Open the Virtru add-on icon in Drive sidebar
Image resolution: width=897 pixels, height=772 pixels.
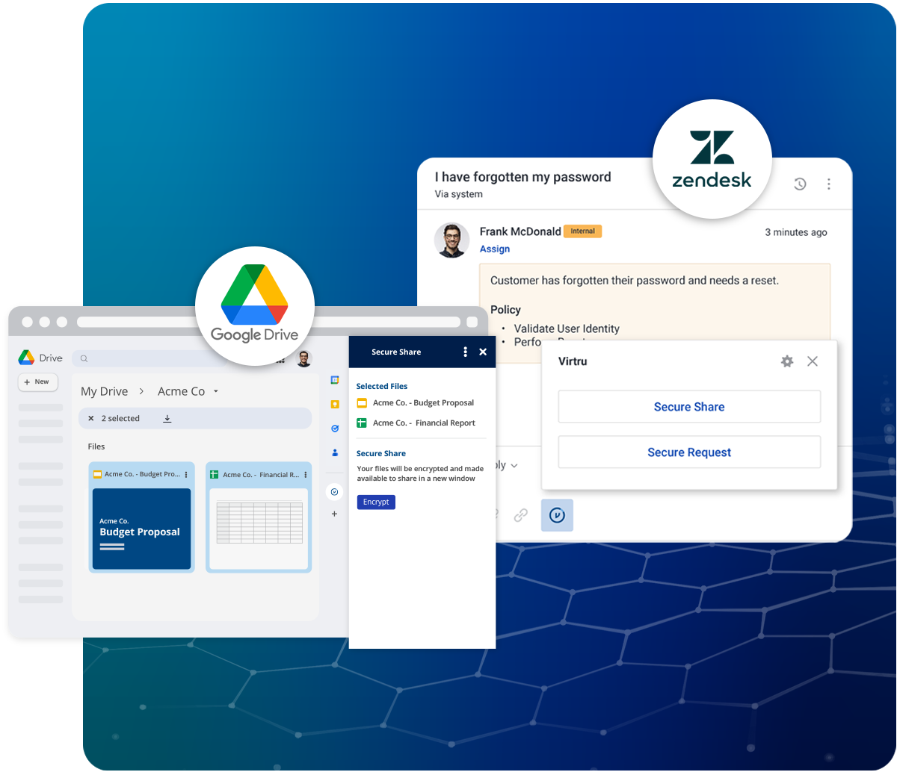click(334, 492)
